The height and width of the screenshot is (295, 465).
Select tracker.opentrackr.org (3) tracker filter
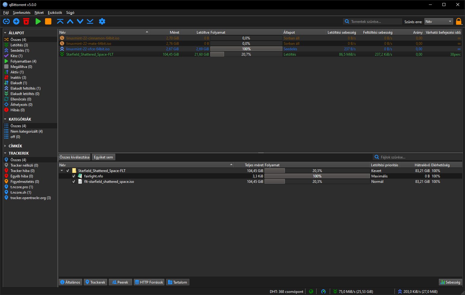tap(30, 198)
